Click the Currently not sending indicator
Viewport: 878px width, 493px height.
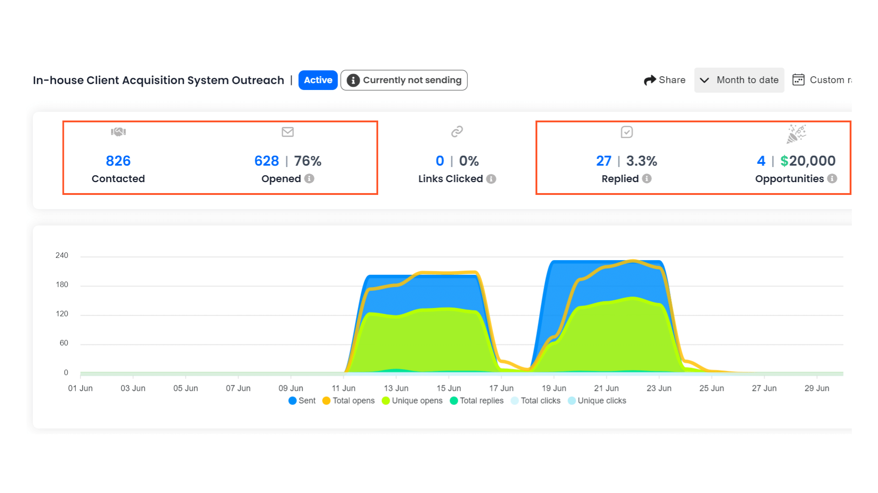(x=404, y=80)
